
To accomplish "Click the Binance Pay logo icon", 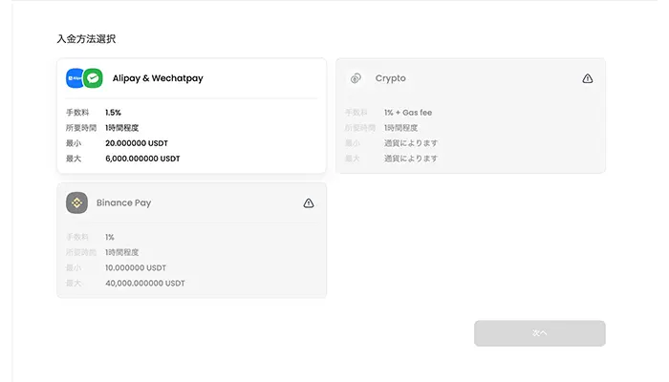I will [76, 202].
